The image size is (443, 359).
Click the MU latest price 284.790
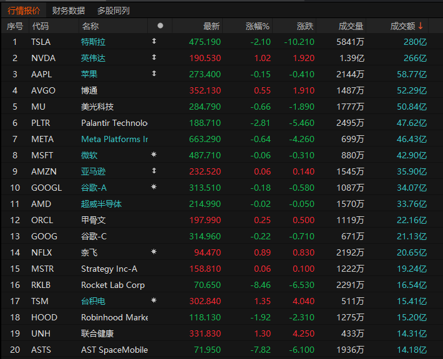click(x=205, y=107)
